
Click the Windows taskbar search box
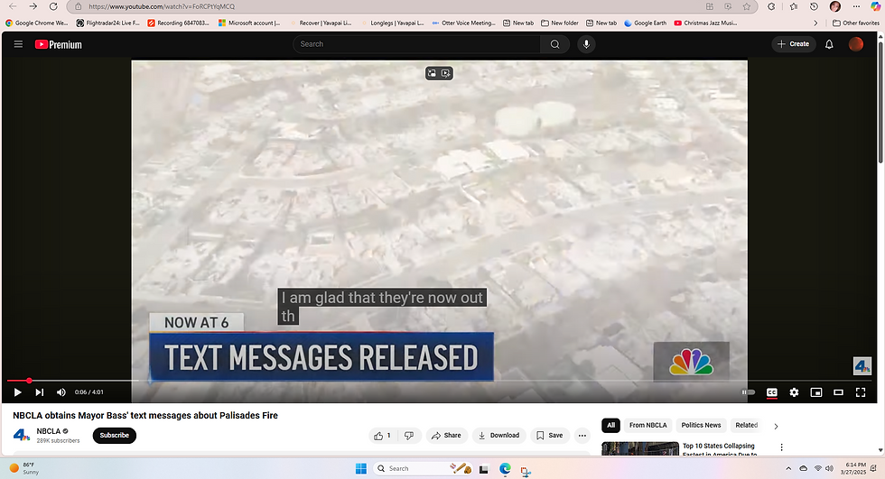(423, 468)
